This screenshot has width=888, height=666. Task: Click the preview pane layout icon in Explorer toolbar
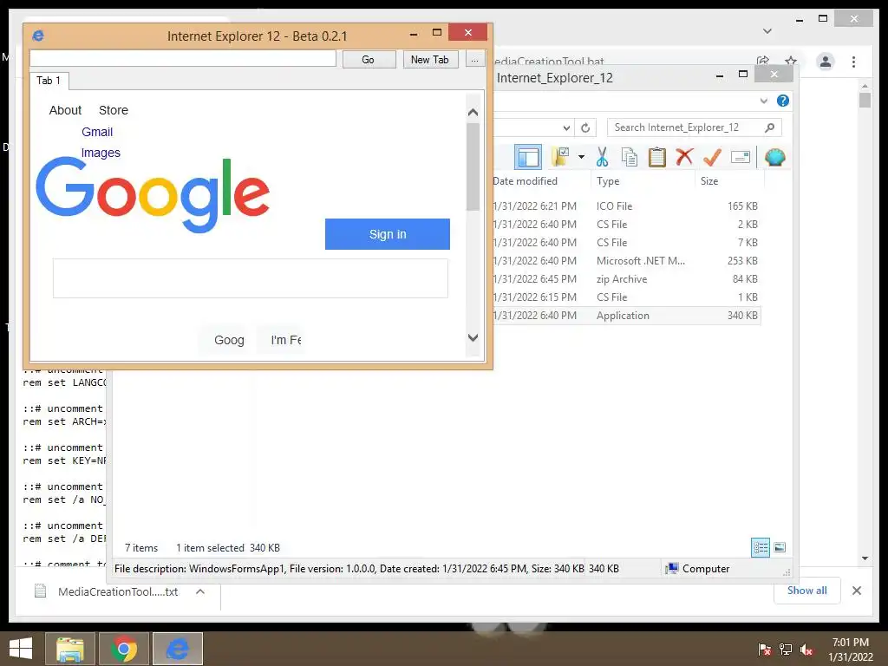coord(528,157)
